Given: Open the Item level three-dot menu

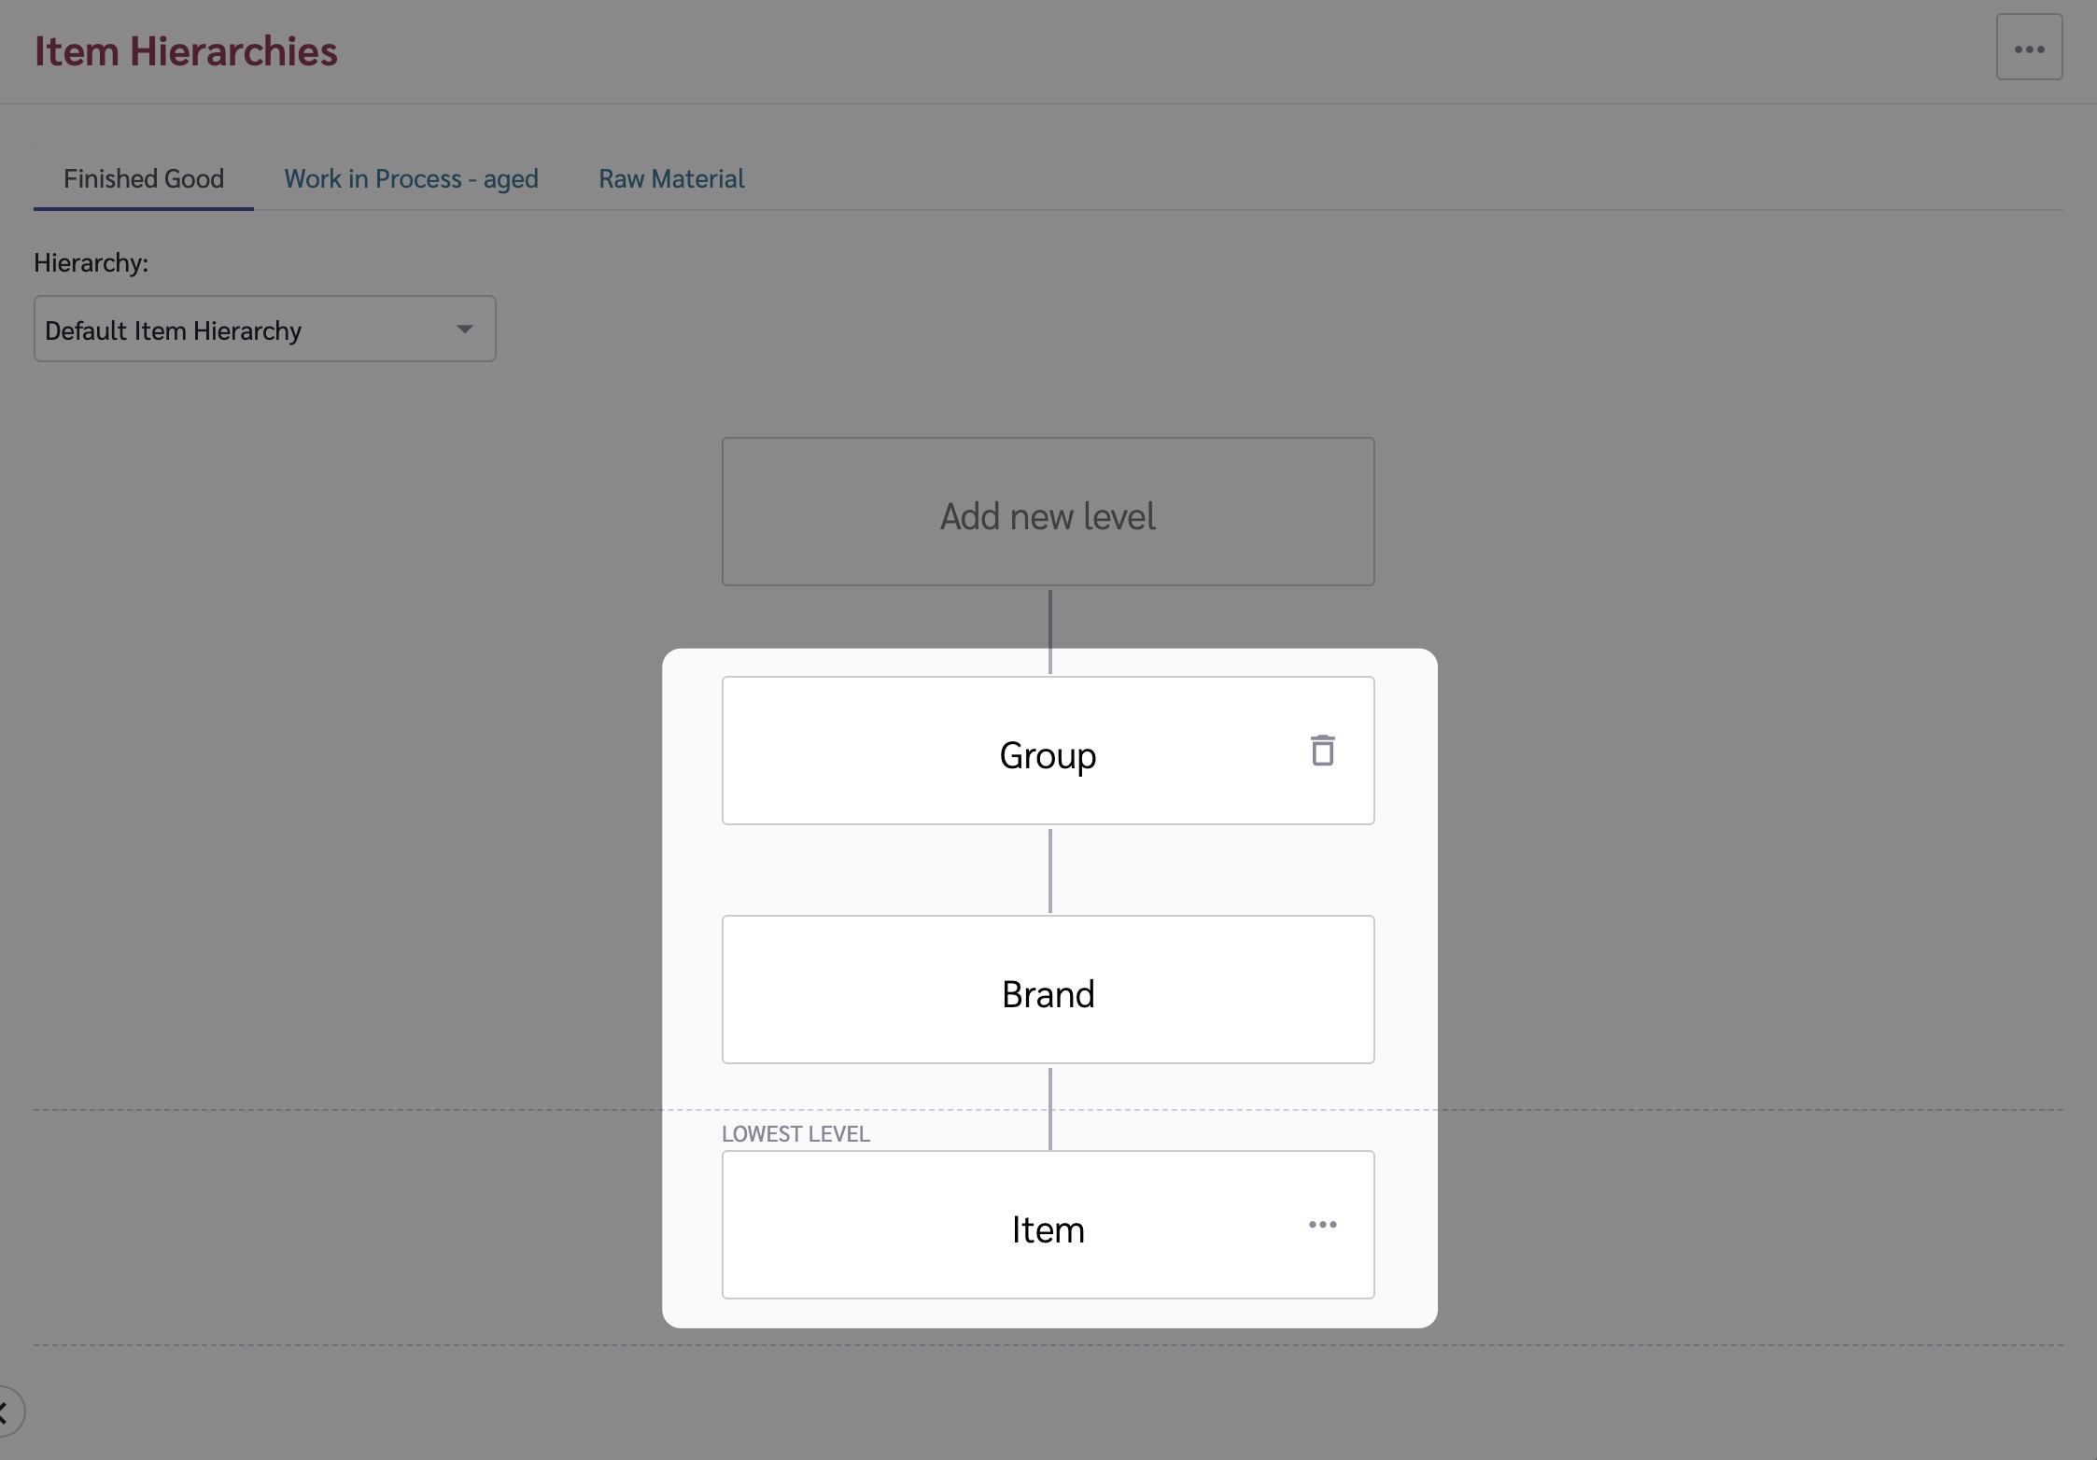Looking at the screenshot, I should point(1321,1224).
